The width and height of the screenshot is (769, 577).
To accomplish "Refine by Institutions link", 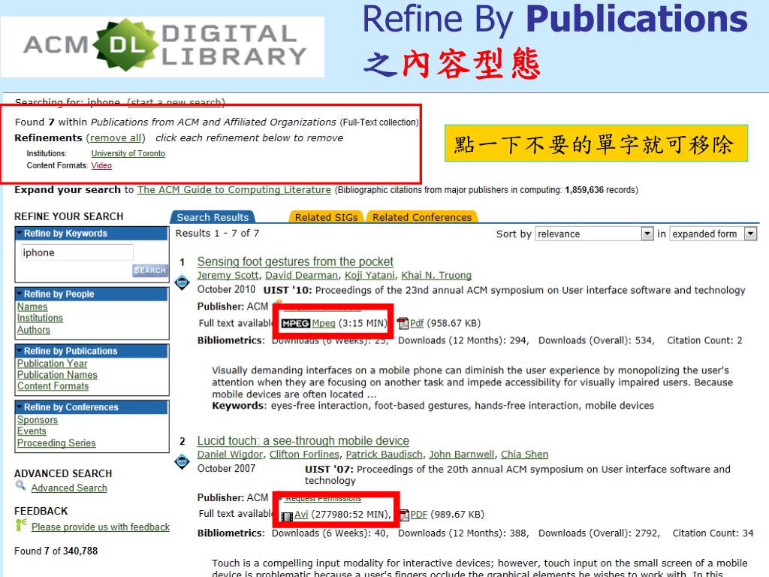I will tap(41, 318).
